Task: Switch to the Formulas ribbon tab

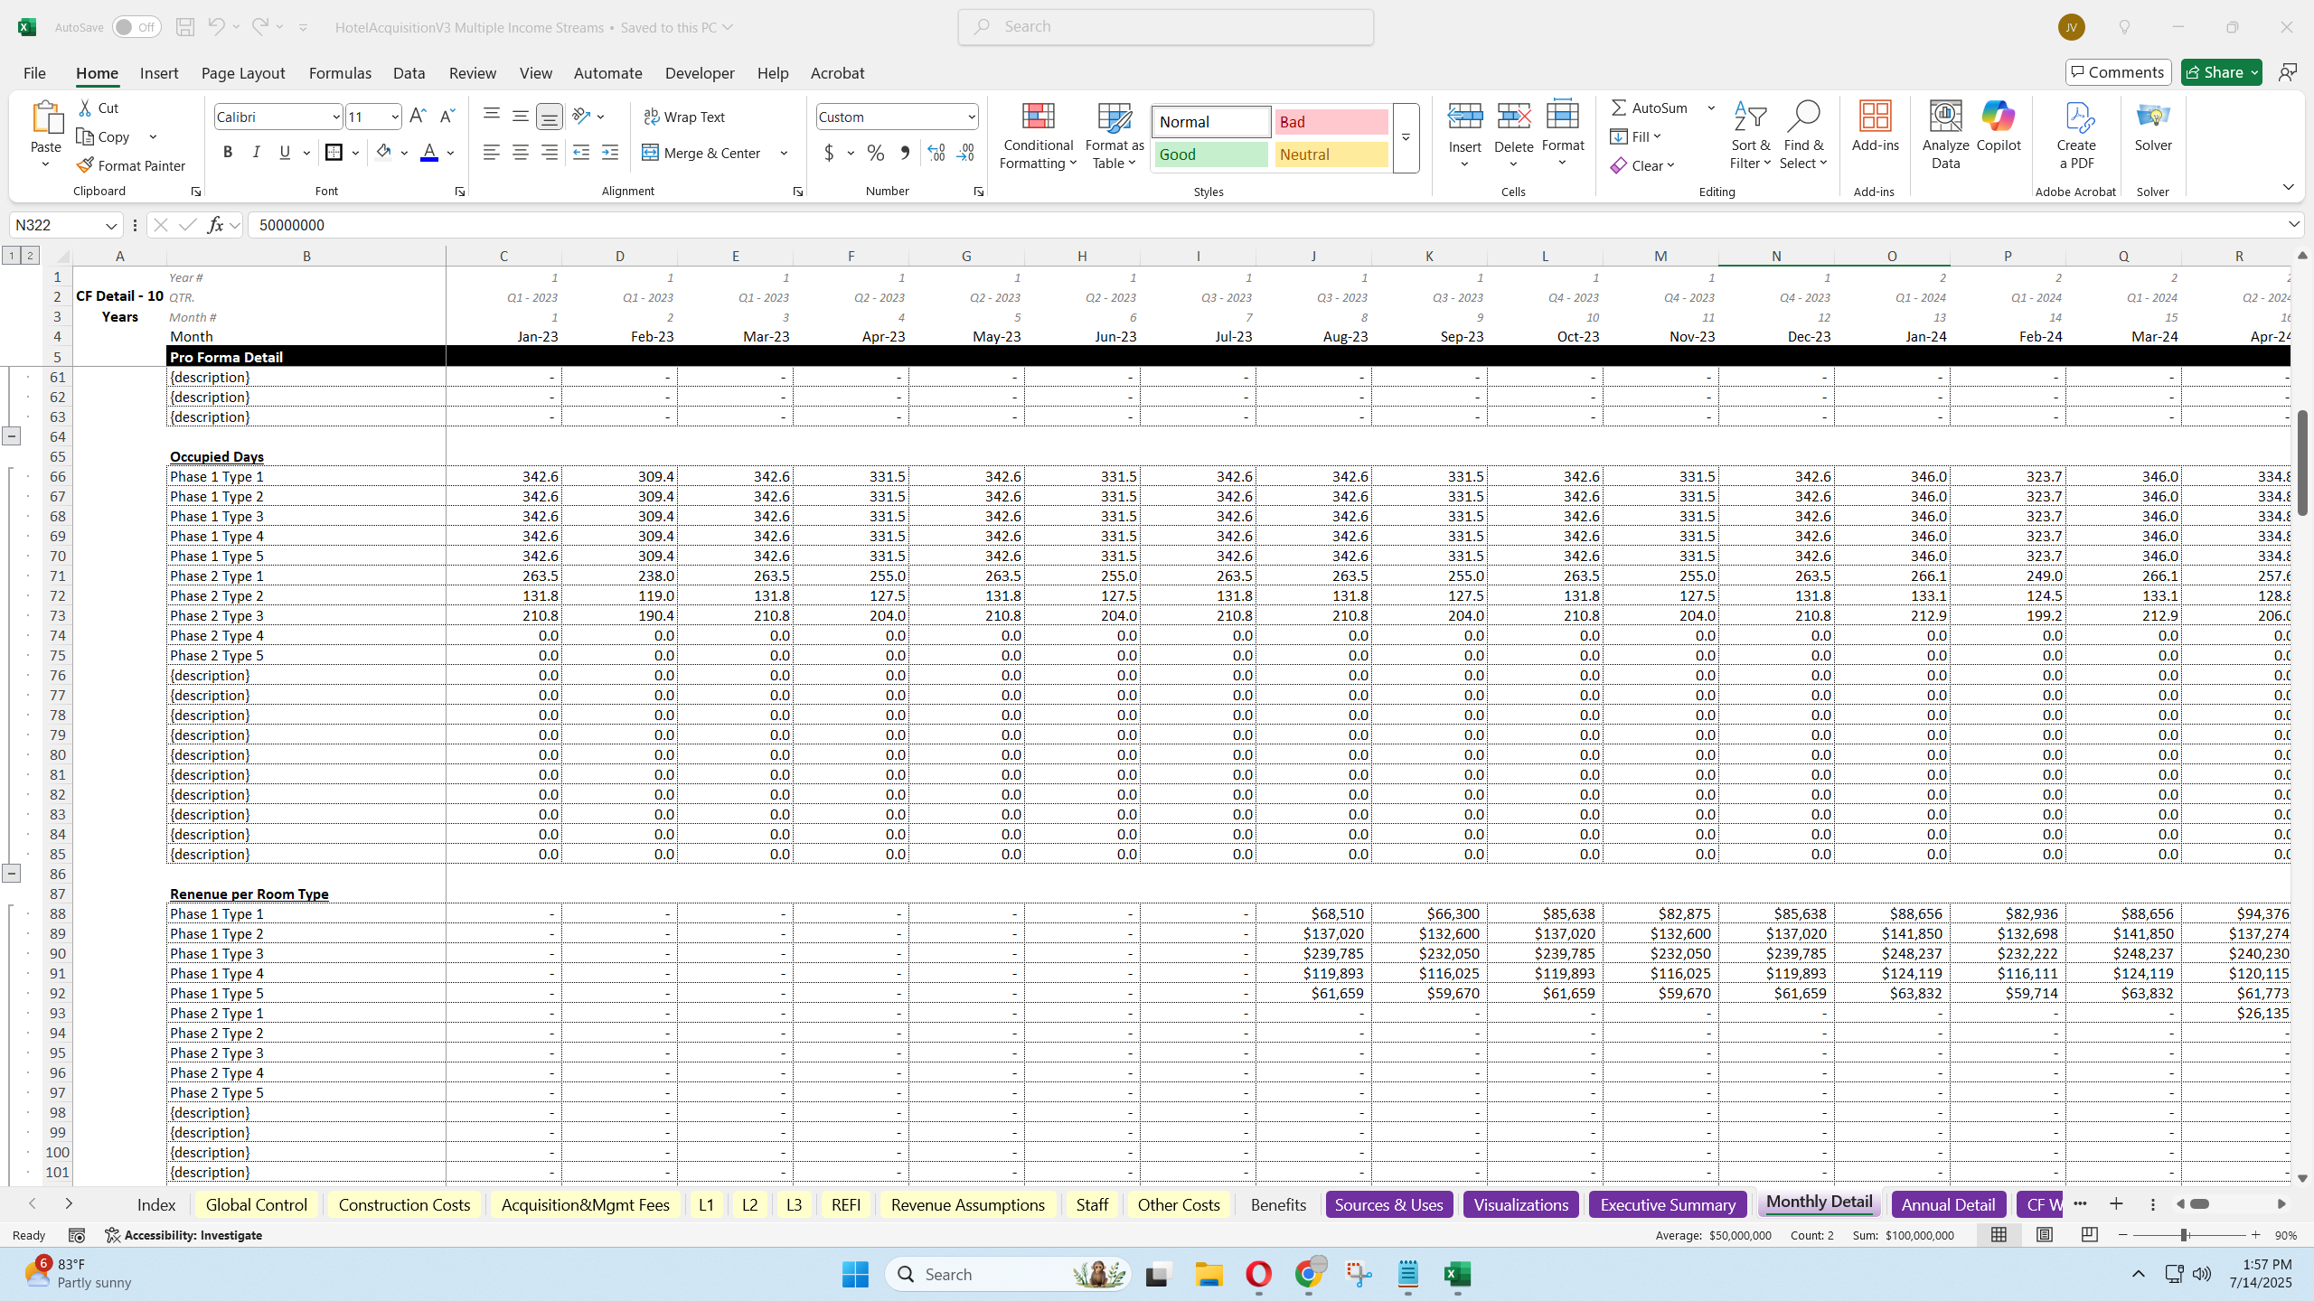Action: 339,72
